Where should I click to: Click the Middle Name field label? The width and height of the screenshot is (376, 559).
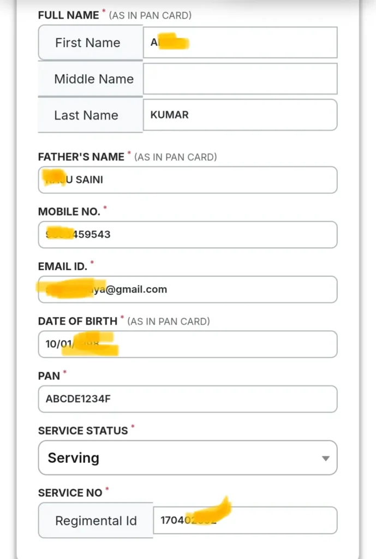tap(93, 79)
